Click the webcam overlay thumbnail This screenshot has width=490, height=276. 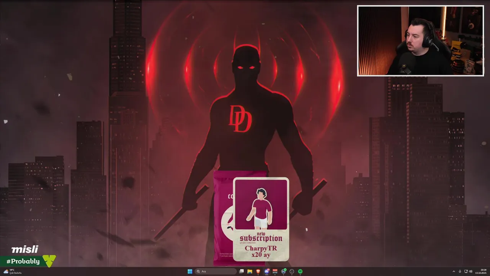(420, 41)
